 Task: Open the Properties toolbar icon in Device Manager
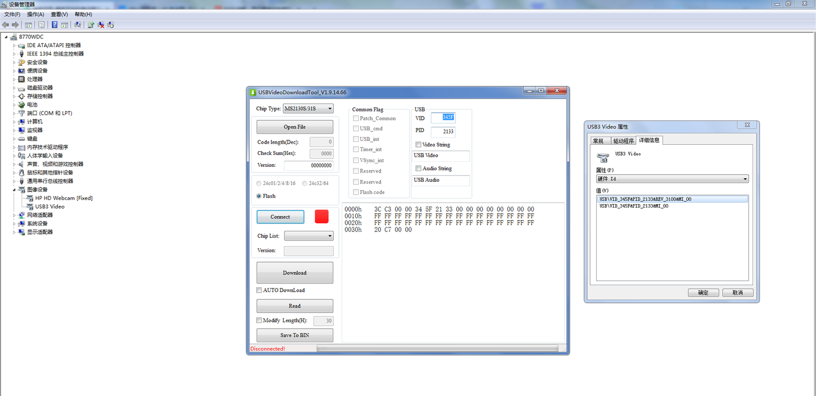coord(41,25)
